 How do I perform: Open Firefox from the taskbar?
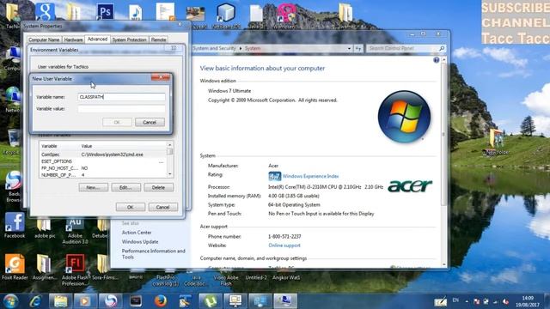point(161,301)
